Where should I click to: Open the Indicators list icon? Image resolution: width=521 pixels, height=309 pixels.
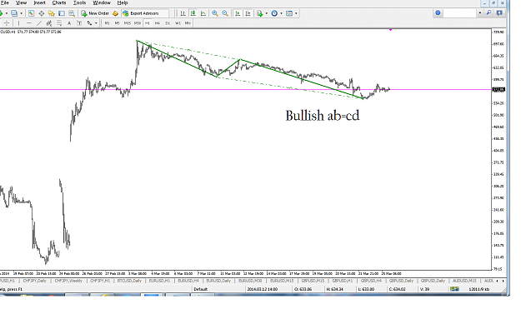[x=260, y=13]
